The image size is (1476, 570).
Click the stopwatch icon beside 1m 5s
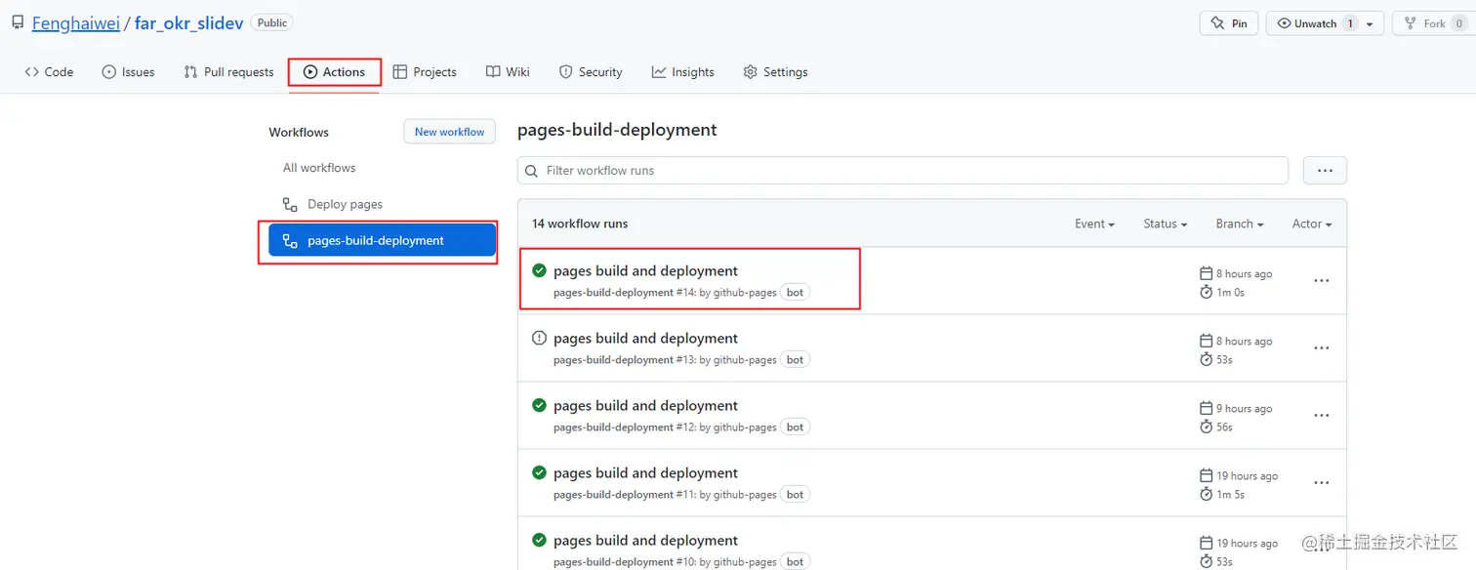[x=1206, y=494]
